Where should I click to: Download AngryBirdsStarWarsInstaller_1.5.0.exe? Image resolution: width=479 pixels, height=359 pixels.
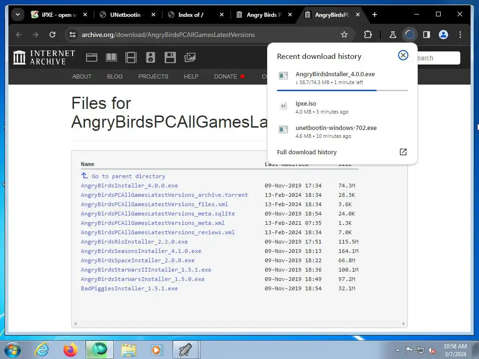click(143, 279)
